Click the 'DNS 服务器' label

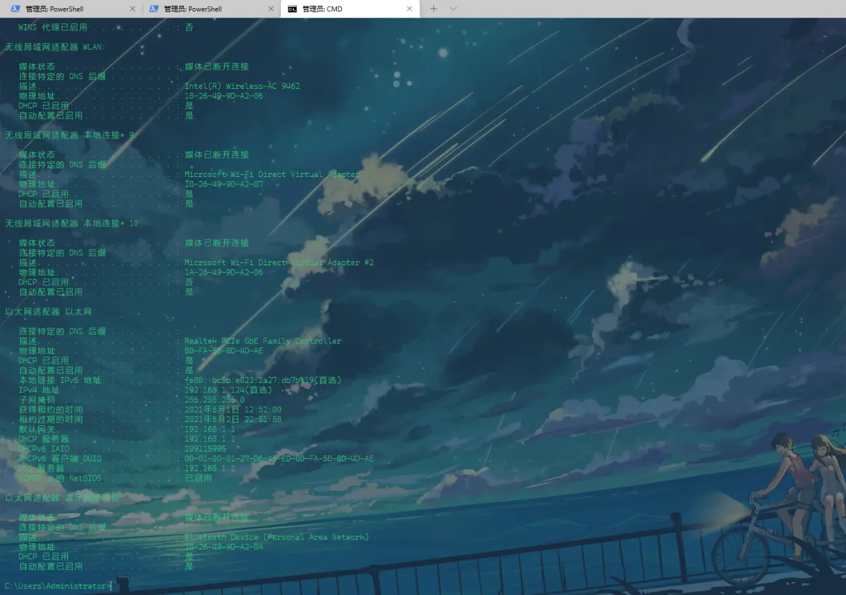tap(41, 468)
